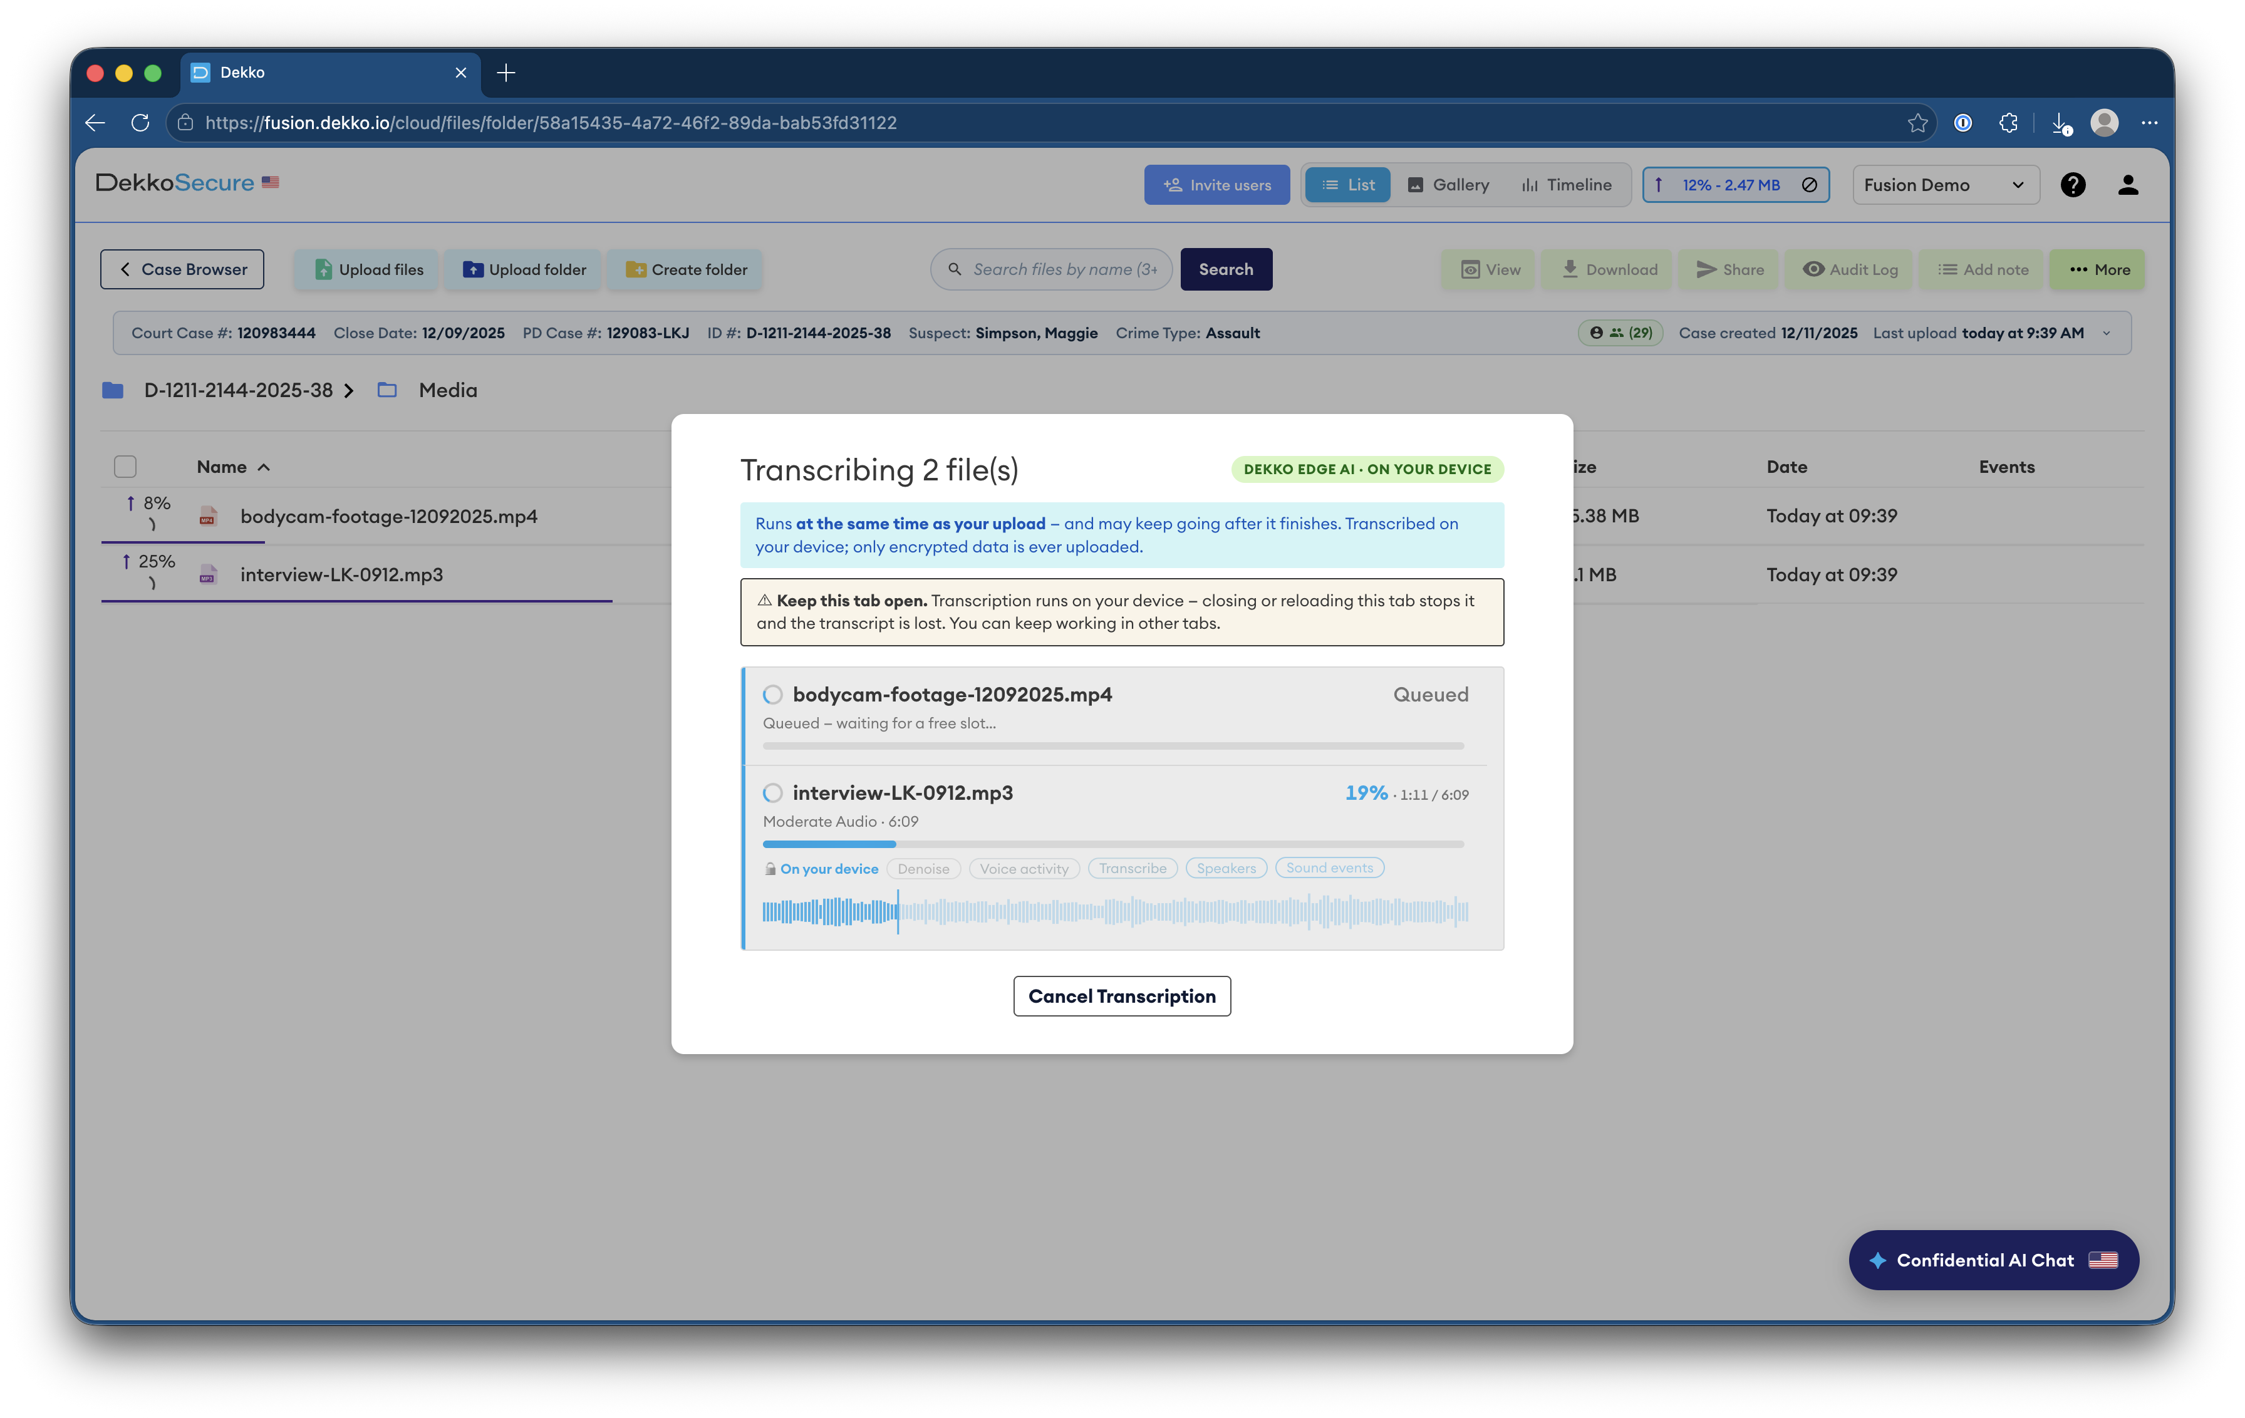Viewport: 2245px width, 1418px height.
Task: Click Cancel Transcription button
Action: pos(1122,996)
